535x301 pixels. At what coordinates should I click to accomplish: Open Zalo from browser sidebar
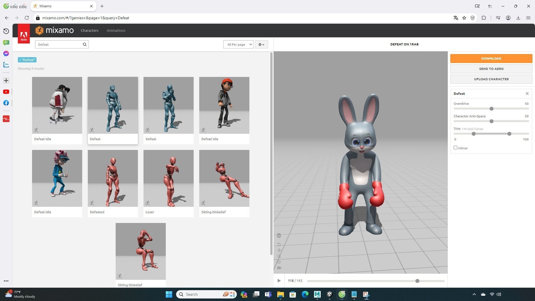point(6,65)
